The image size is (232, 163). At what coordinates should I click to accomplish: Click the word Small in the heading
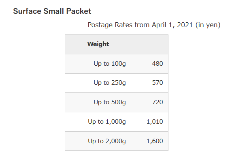click(53, 11)
